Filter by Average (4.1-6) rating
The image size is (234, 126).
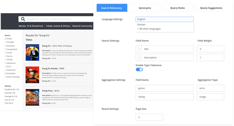pyautogui.click(x=11, y=96)
